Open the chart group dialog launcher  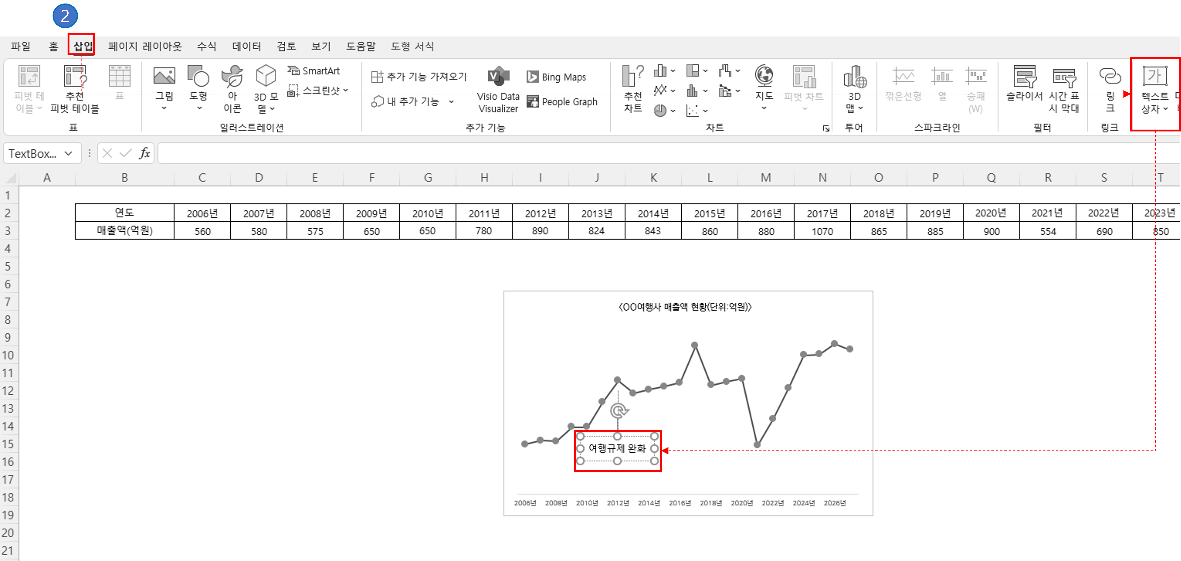coord(826,129)
